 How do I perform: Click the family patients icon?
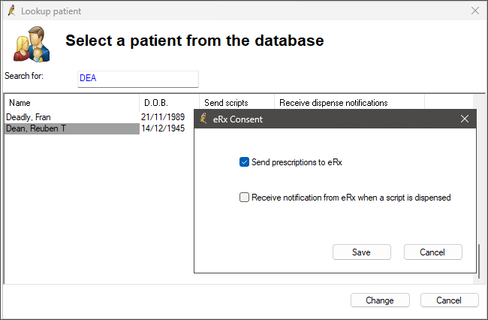point(32,44)
